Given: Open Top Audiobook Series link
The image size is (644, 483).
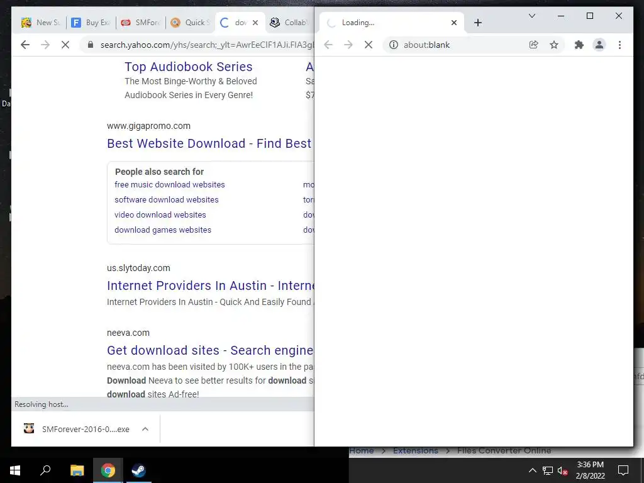Looking at the screenshot, I should tap(189, 67).
